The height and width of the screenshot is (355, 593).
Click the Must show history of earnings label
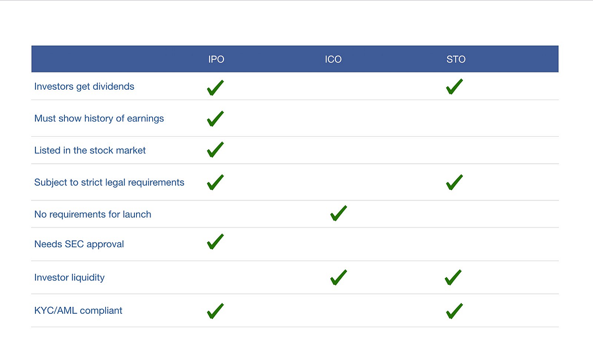click(x=99, y=118)
